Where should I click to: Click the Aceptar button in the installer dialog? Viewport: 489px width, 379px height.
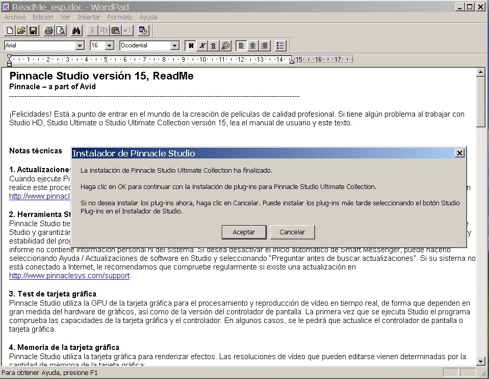[x=244, y=232]
